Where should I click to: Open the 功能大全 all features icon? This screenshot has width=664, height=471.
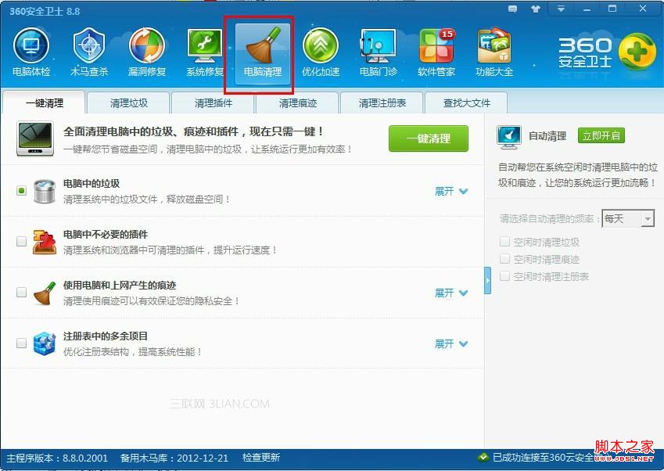[494, 51]
